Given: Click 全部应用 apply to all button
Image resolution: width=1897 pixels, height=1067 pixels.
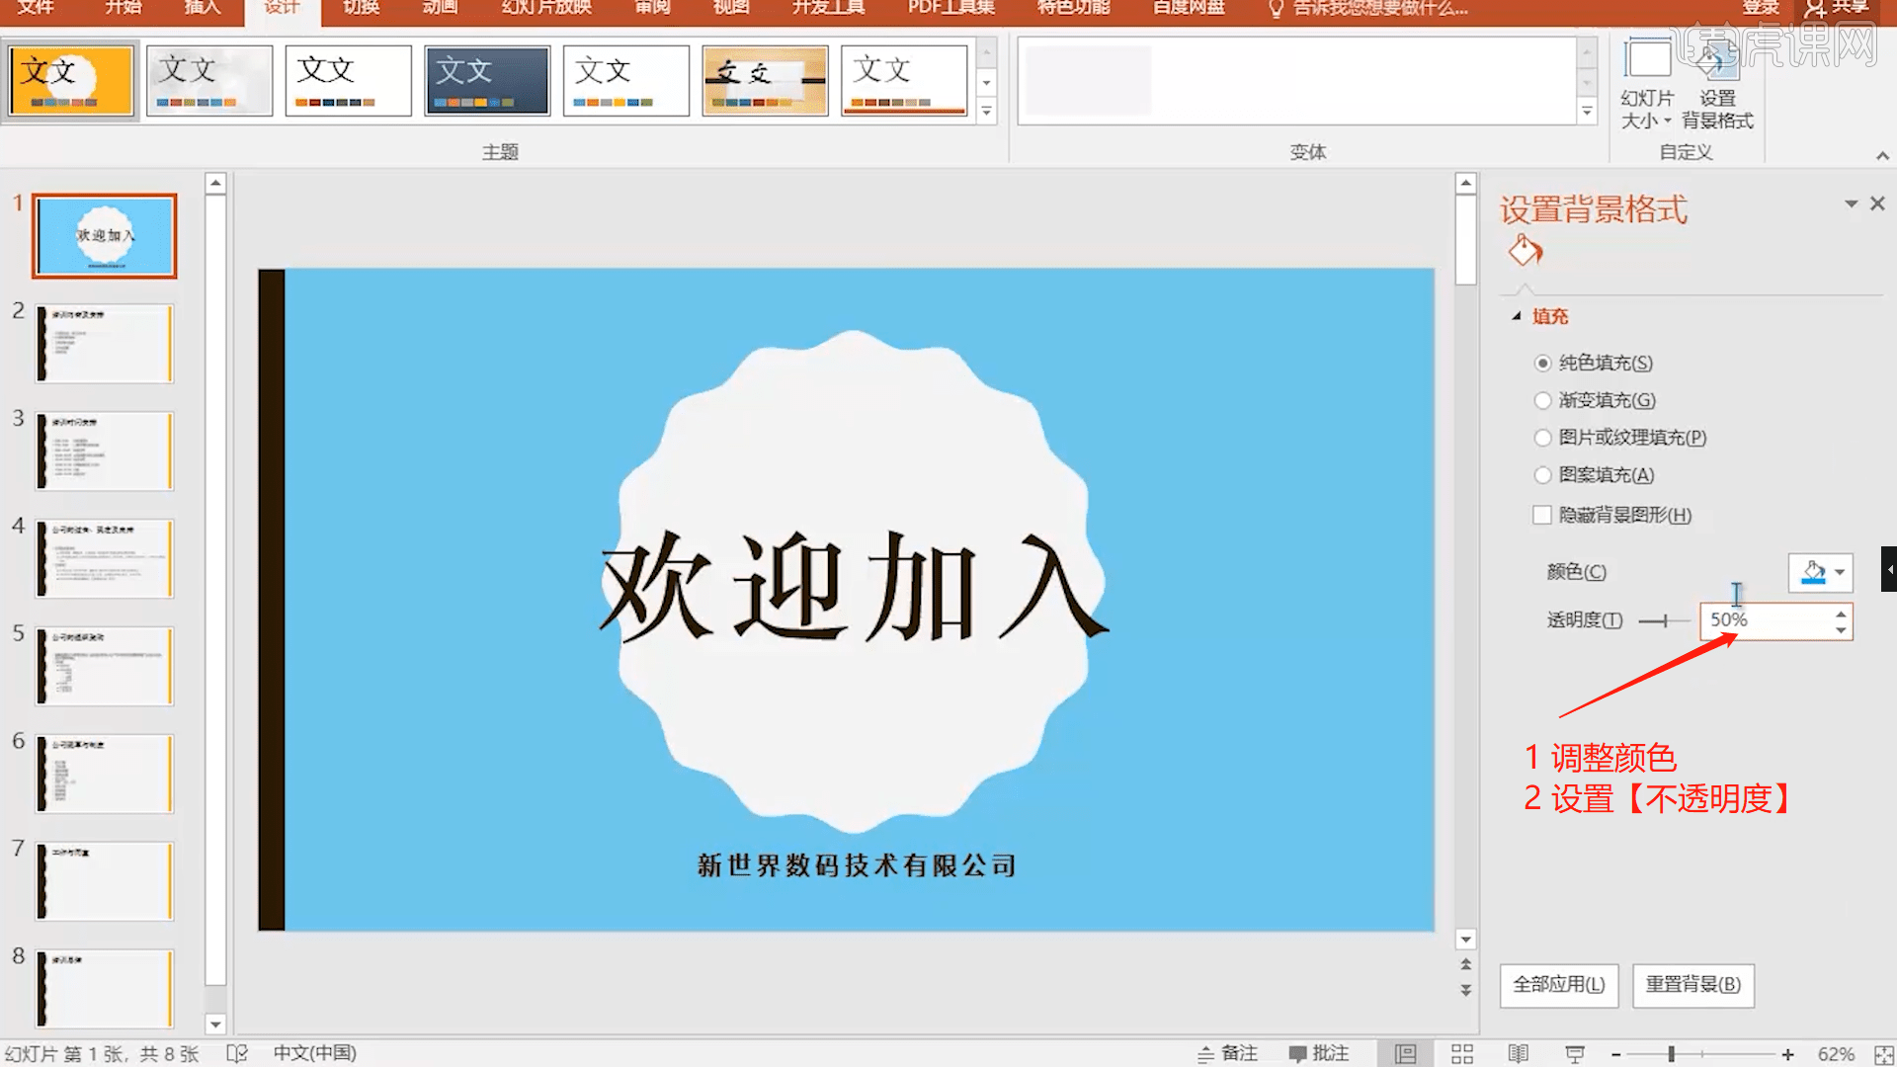Looking at the screenshot, I should coord(1559,985).
